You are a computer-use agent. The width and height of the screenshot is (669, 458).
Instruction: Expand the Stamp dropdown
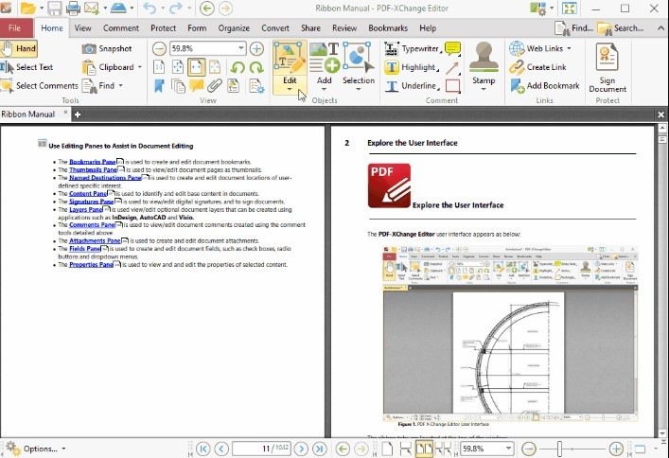(x=484, y=89)
